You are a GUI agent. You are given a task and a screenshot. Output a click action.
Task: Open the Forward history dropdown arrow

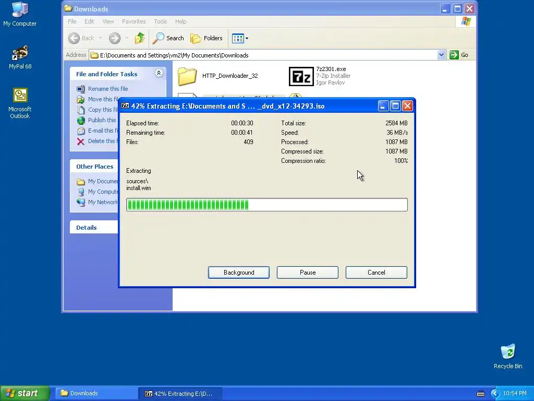[x=127, y=38]
